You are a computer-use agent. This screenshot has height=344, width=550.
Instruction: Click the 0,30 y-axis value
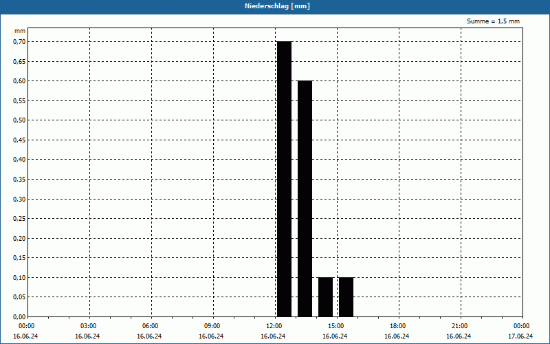coord(19,199)
